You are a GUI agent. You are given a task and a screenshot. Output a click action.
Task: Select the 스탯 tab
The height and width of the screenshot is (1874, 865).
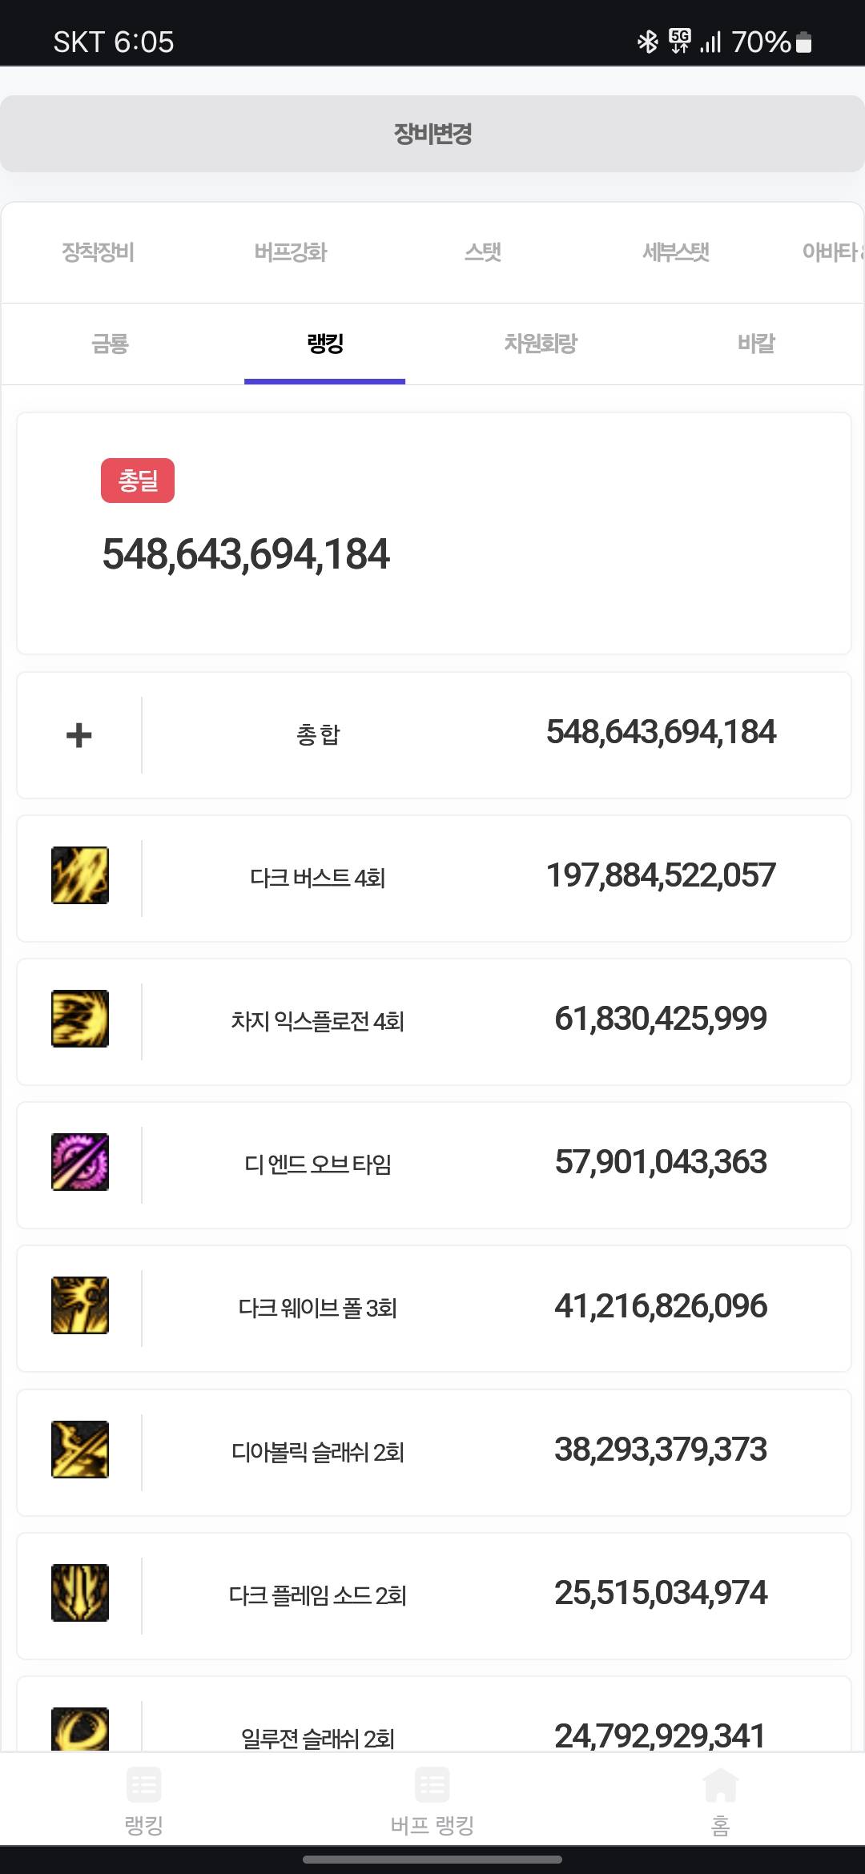pyautogui.click(x=483, y=252)
